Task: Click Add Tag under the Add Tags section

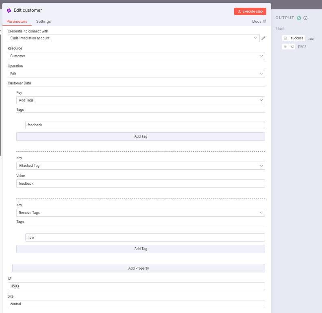Action: click(140, 136)
